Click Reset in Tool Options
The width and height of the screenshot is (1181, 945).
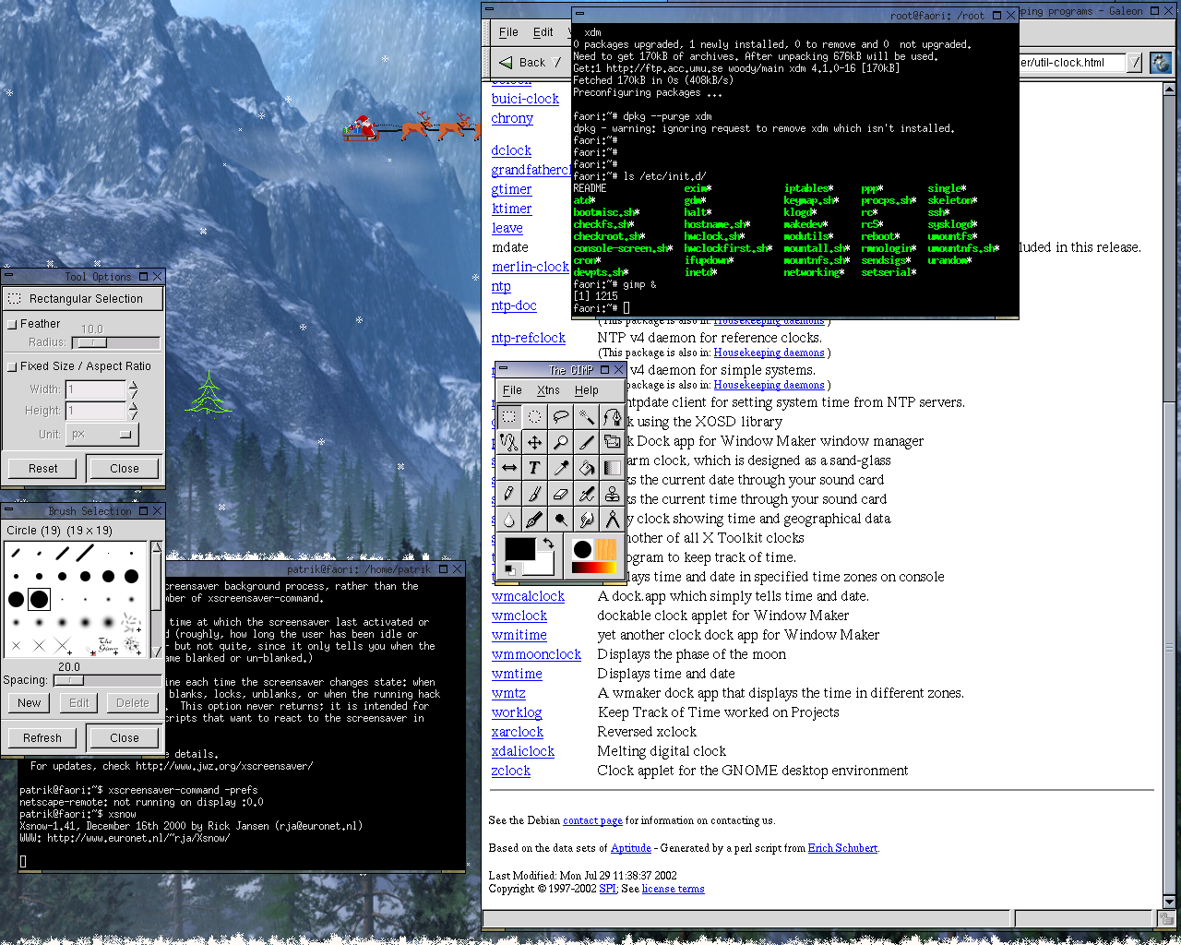click(42, 468)
